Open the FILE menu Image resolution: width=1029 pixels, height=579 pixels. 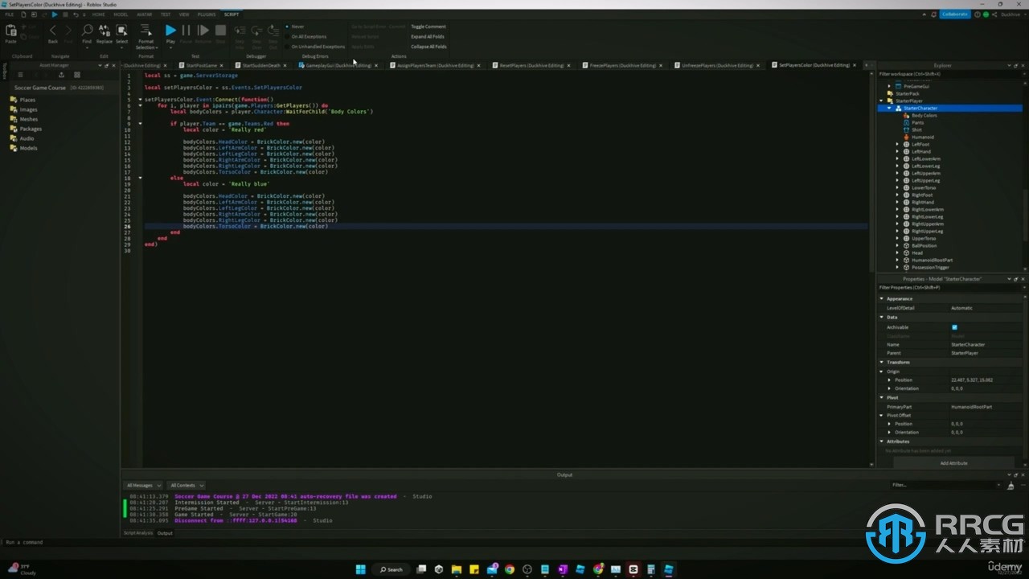[x=10, y=14]
